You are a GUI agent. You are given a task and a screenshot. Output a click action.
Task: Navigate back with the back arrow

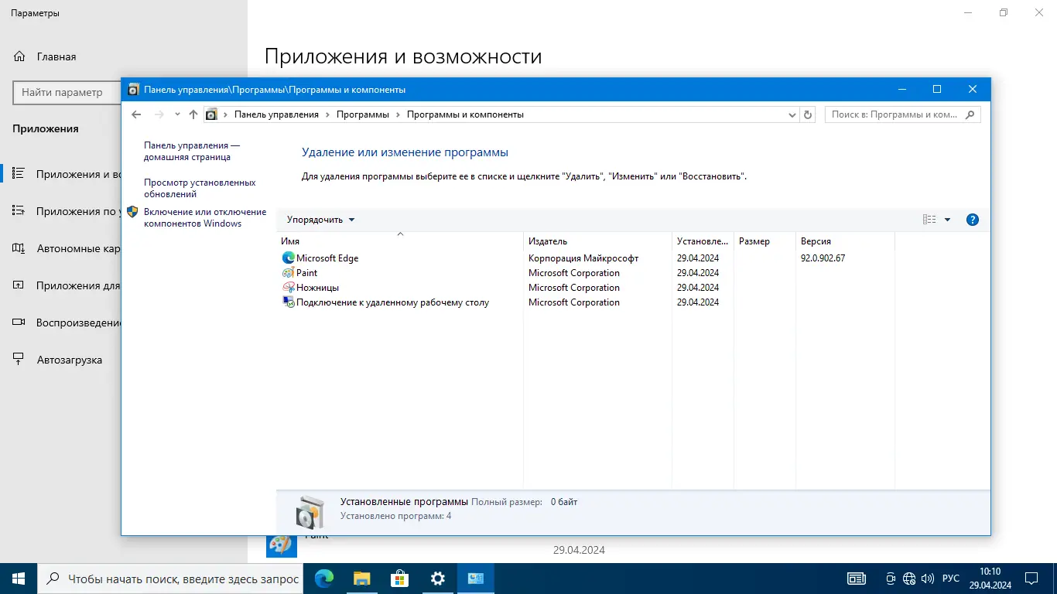(136, 114)
